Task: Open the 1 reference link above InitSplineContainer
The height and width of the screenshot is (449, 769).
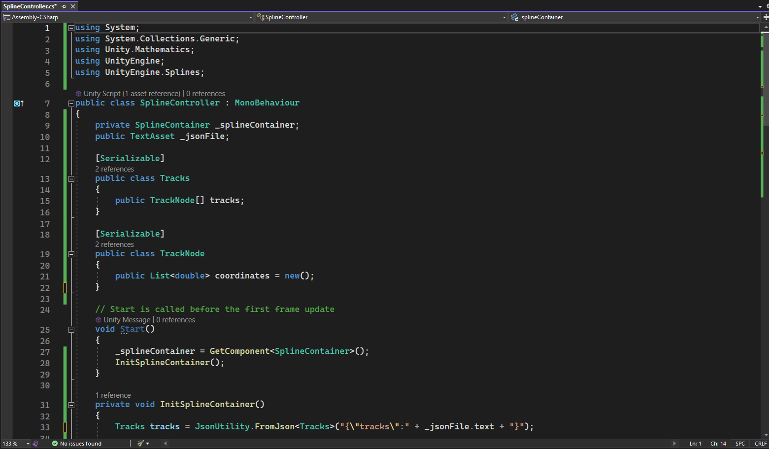Action: [x=113, y=395]
